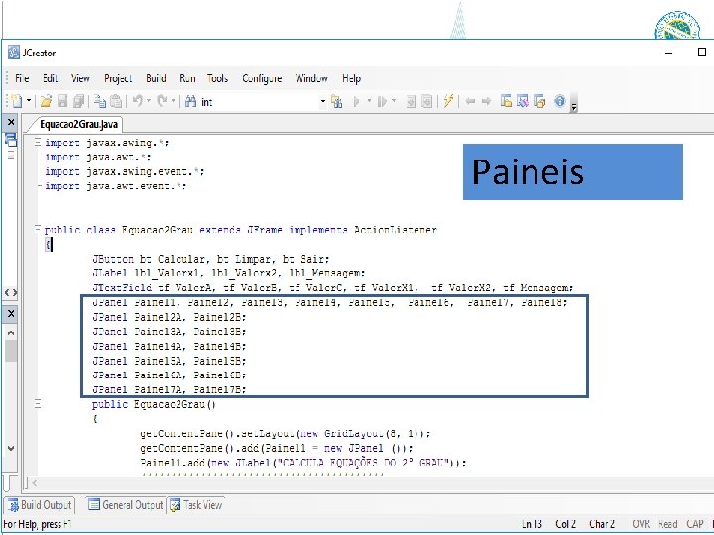Click the lightning bolt toolbar icon
714x535 pixels.
tap(448, 101)
